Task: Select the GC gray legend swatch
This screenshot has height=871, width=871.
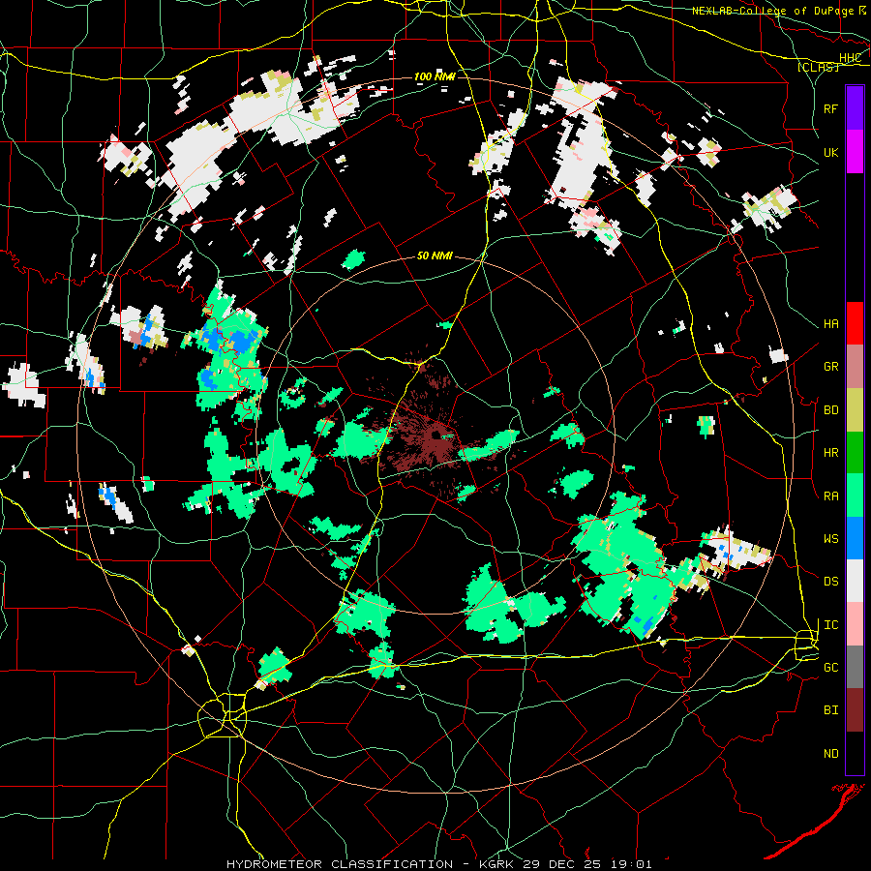Action: (x=855, y=667)
